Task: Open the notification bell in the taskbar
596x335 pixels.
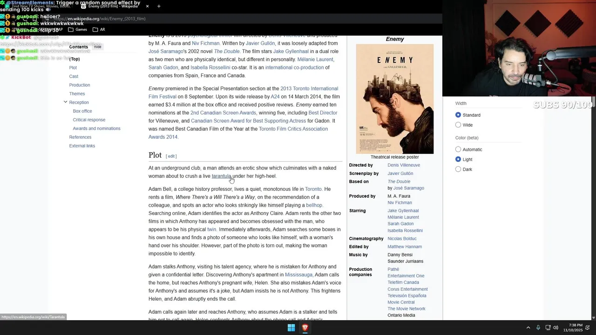Action: pyautogui.click(x=588, y=328)
